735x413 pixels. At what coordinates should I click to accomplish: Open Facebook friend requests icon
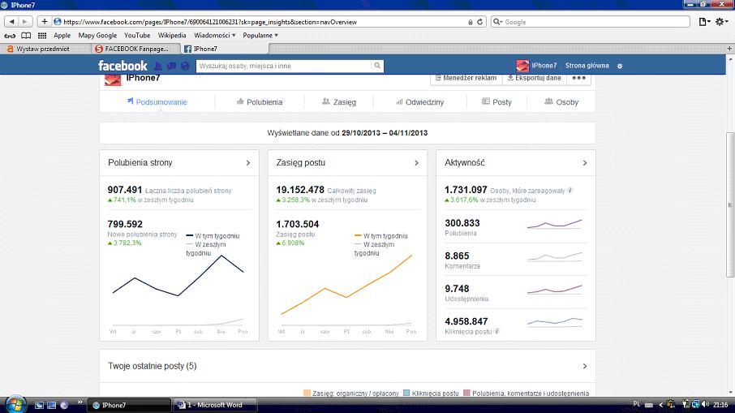point(158,66)
